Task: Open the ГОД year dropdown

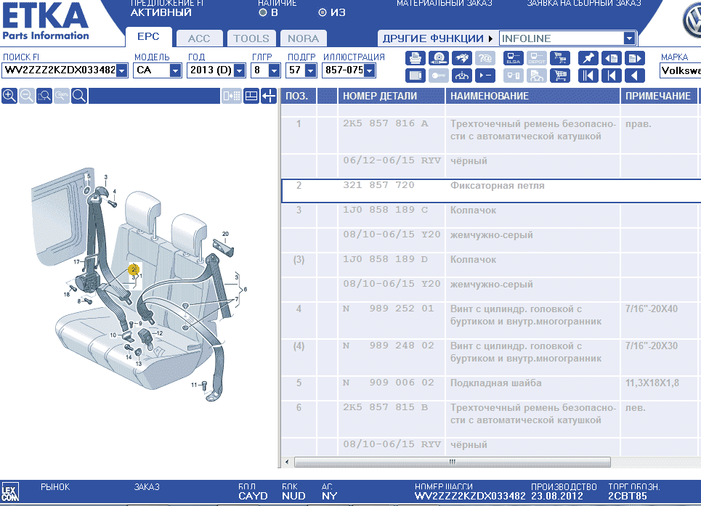Action: pyautogui.click(x=238, y=70)
